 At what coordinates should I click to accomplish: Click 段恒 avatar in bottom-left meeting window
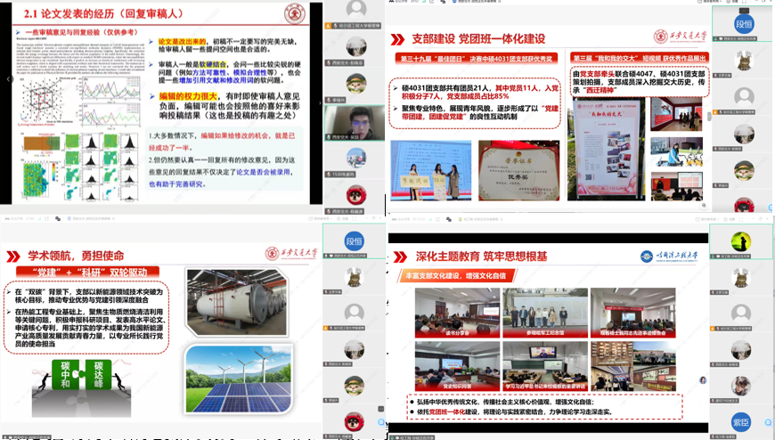[x=355, y=241]
